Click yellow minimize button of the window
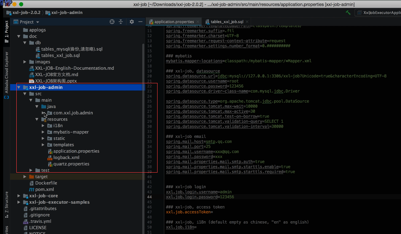The image size is (401, 234). tap(15, 4)
